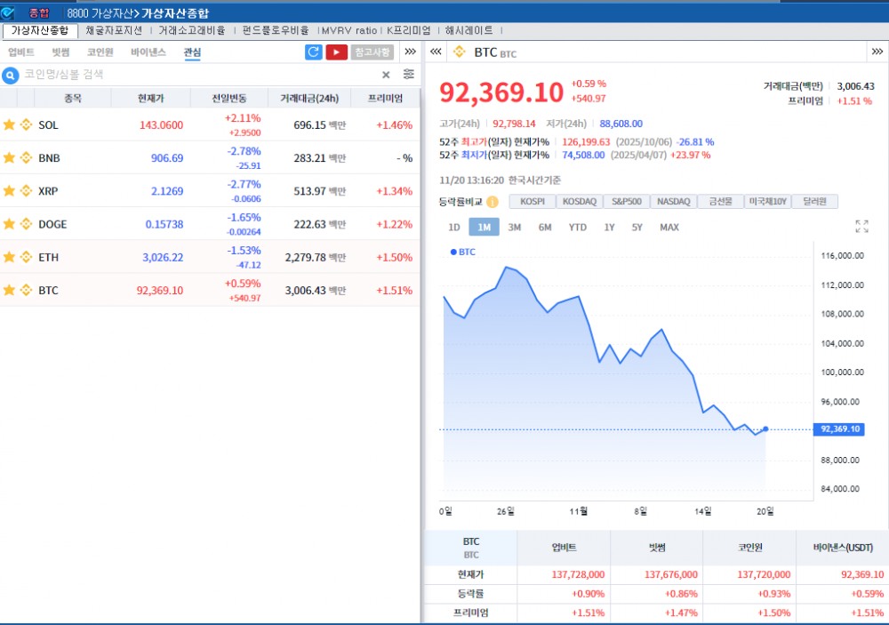The width and height of the screenshot is (889, 625).
Task: Open additional options via the chart header chevron
Action: (876, 52)
